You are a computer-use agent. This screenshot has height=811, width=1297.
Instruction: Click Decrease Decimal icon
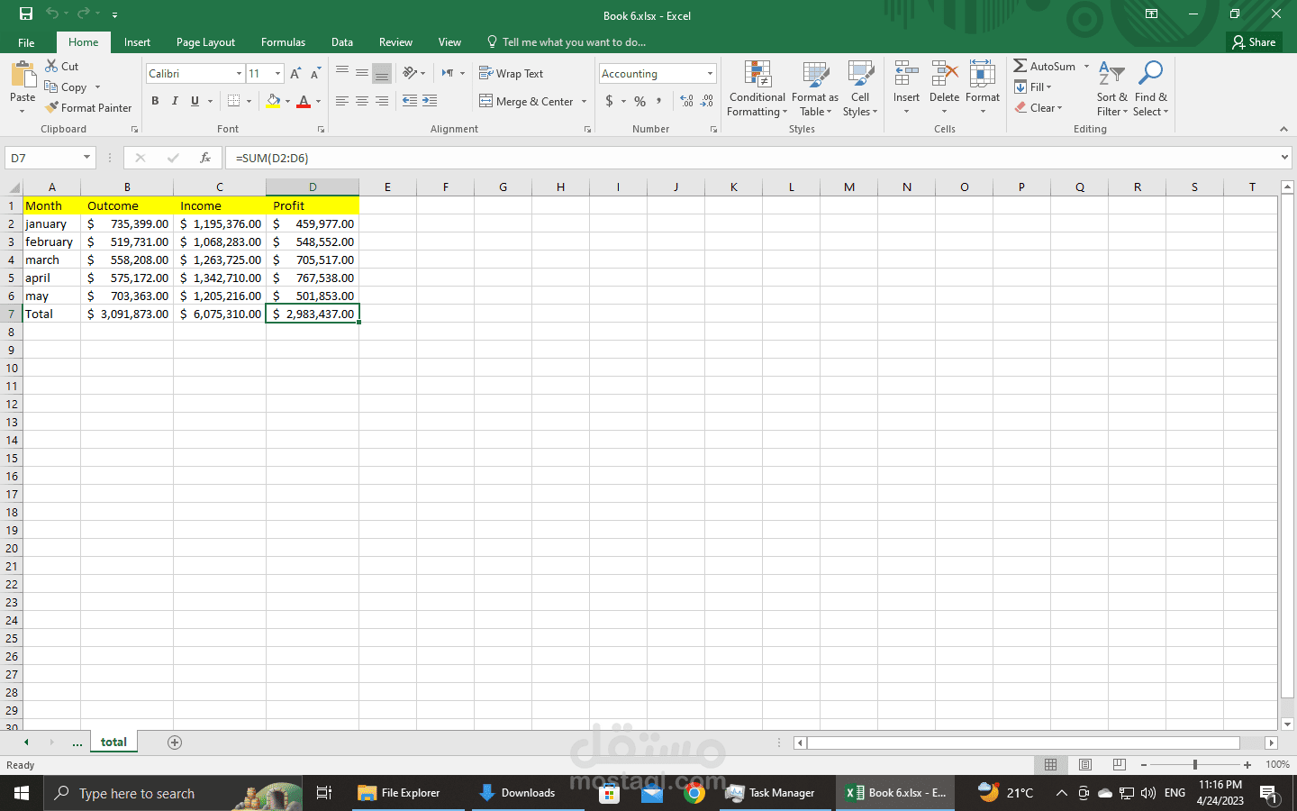pos(707,101)
